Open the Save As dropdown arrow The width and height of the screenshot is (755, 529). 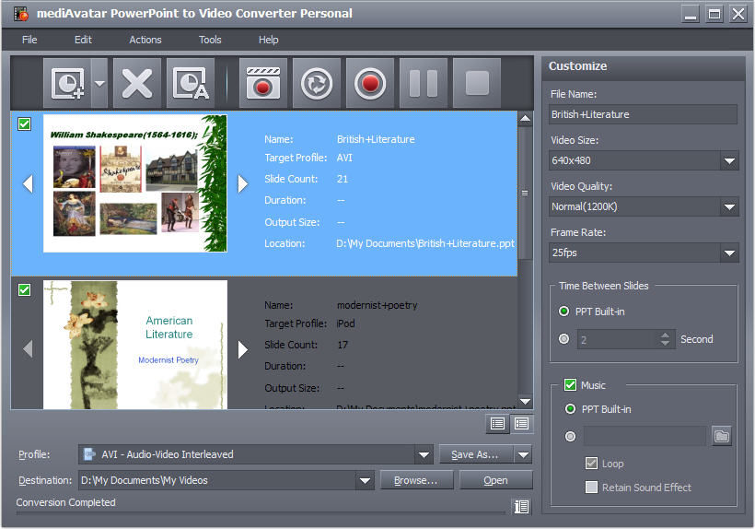523,454
